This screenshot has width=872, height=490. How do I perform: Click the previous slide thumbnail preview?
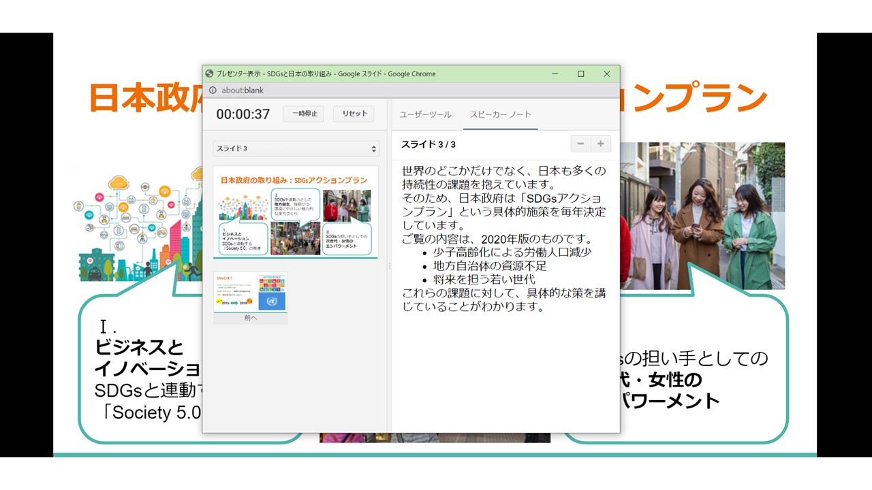pyautogui.click(x=251, y=292)
